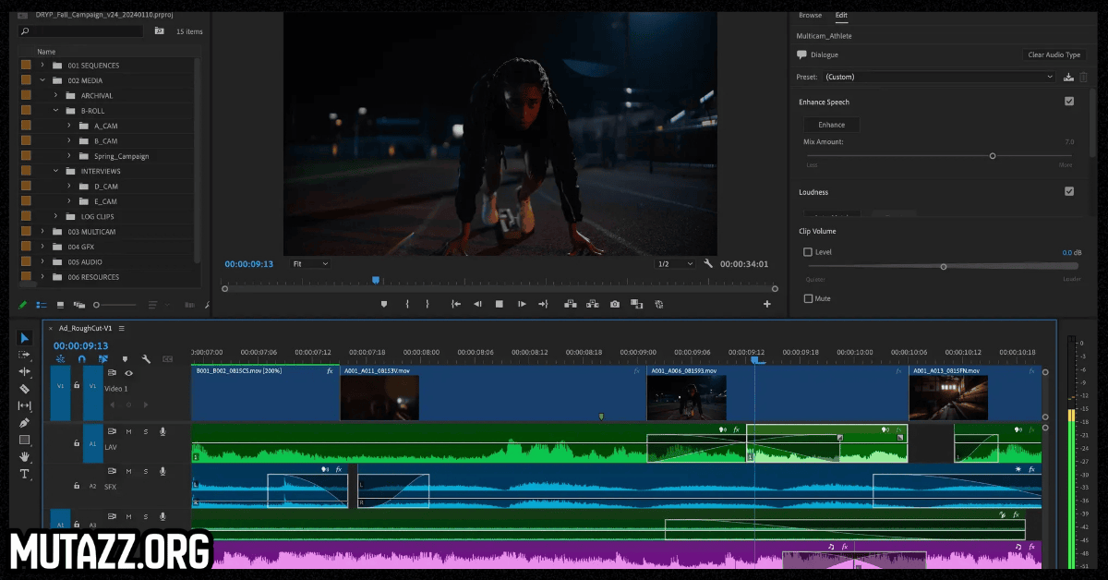Disable the Enhance Speech checkbox
The image size is (1108, 580).
(1069, 102)
